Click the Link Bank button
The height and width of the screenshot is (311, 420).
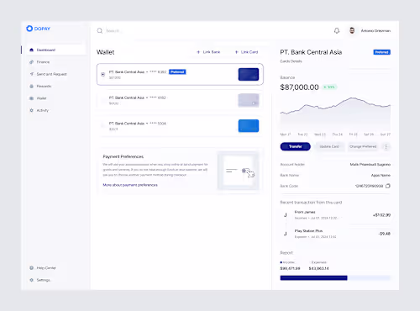click(208, 52)
